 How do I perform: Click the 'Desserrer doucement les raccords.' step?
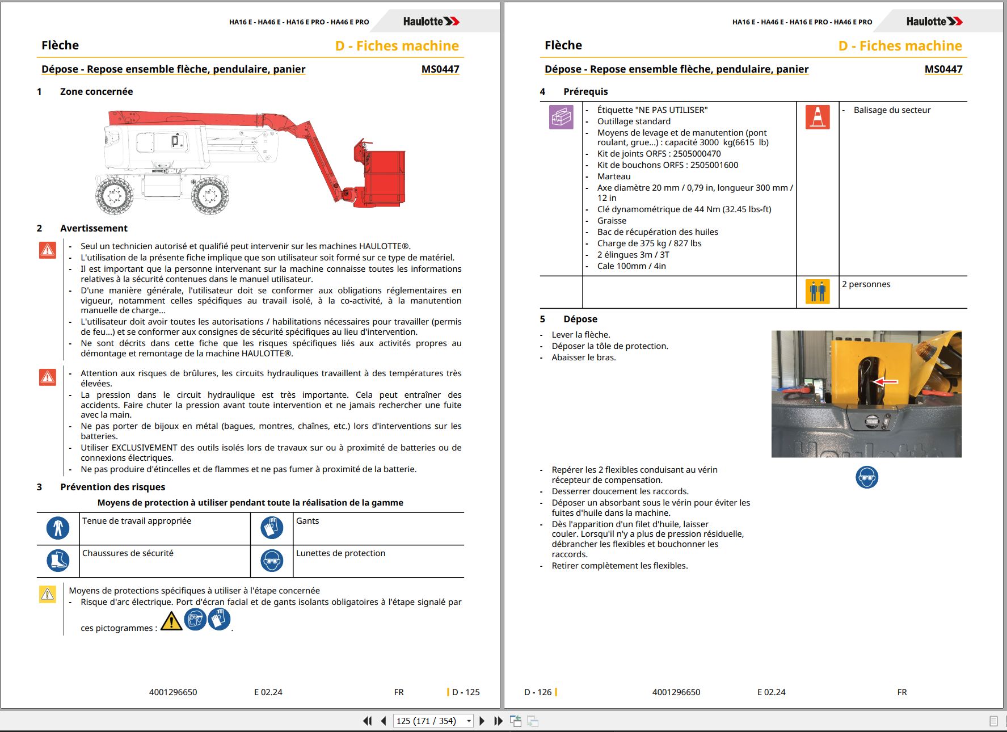tap(620, 491)
